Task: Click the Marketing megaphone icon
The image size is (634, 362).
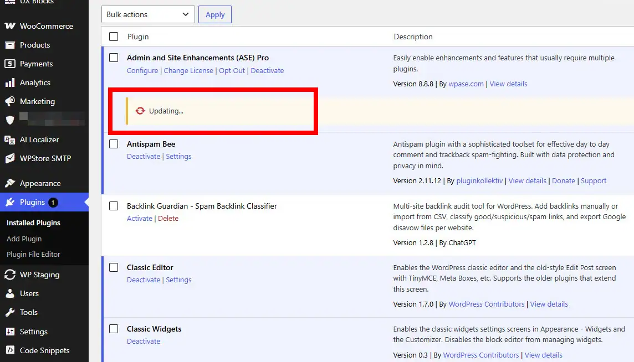Action: 10,101
